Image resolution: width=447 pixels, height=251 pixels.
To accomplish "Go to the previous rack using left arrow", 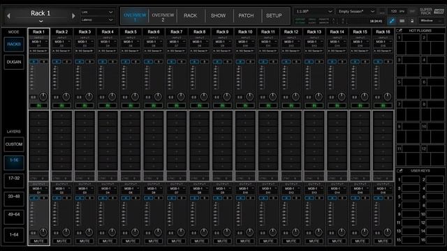I will (8, 16).
